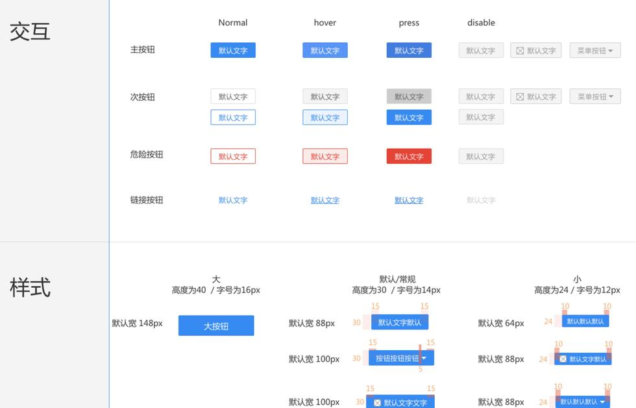Click the large 大按钮 button
The height and width of the screenshot is (408, 636).
click(216, 325)
